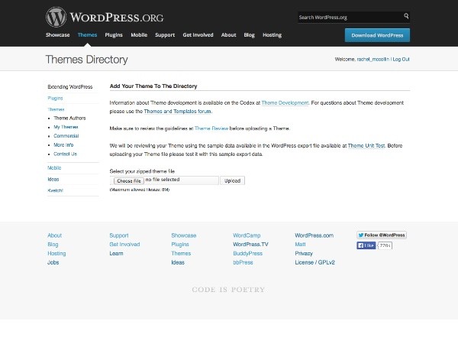Open the Showcase nav item
Image resolution: width=458 pixels, height=357 pixels.
pyautogui.click(x=57, y=35)
